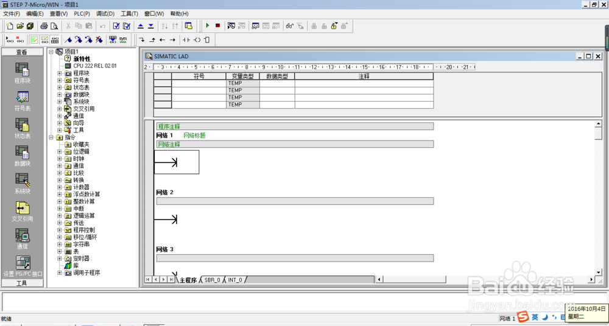Image resolution: width=609 pixels, height=326 pixels.
Task: Open 交叉引用 in the view sidebar
Action: [x=22, y=211]
